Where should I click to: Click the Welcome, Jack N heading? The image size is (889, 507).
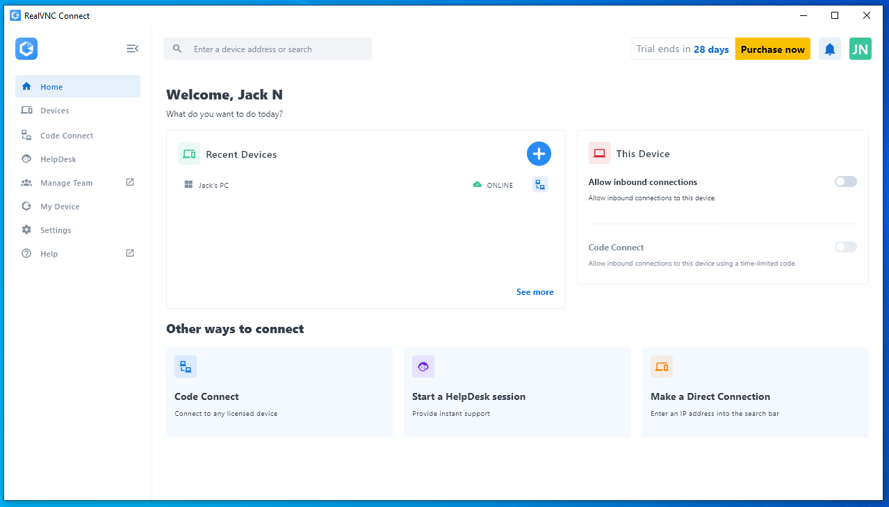225,95
